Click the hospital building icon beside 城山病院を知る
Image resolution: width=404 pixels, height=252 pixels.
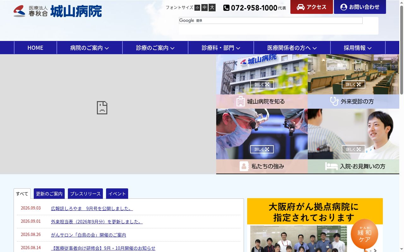pyautogui.click(x=241, y=101)
